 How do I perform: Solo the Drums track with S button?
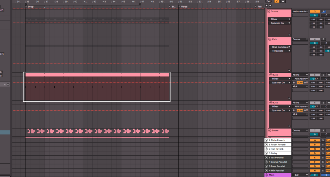[x=323, y=11]
